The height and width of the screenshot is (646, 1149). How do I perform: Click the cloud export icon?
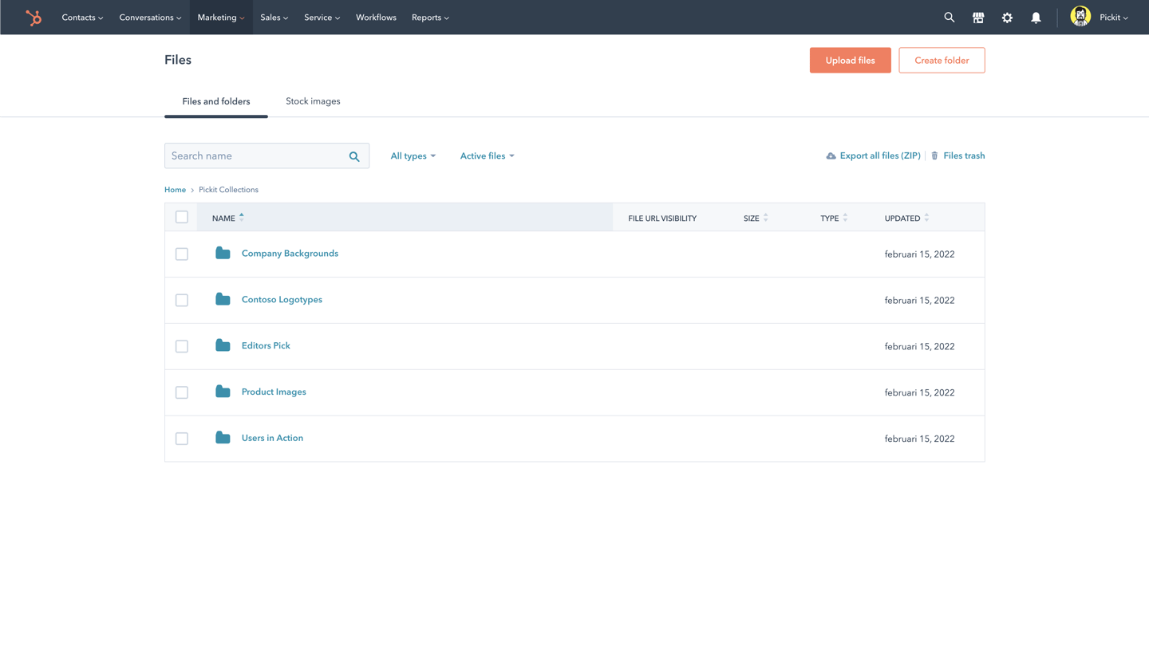point(831,156)
